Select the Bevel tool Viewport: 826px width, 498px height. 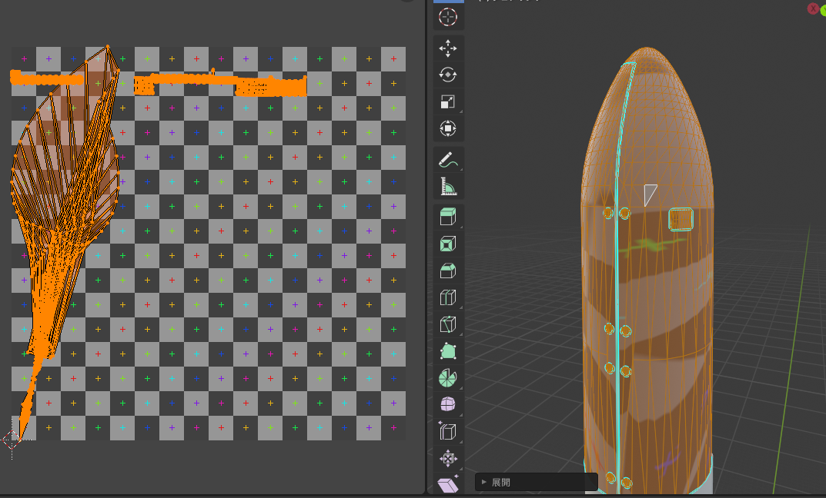(448, 271)
